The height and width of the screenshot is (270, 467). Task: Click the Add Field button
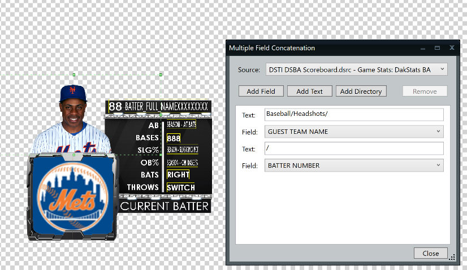[x=261, y=92]
